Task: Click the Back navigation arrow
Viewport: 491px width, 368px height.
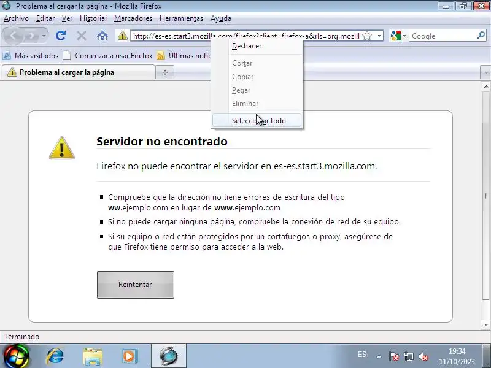Action: 12,36
